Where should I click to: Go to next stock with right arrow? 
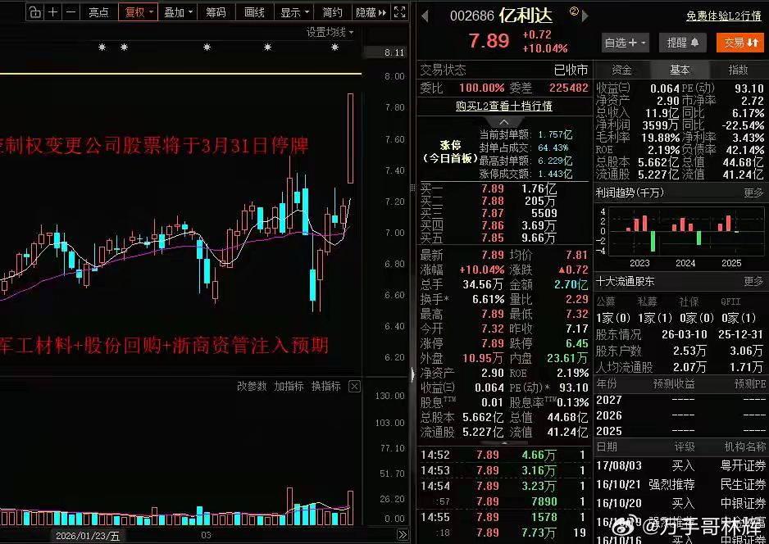585,16
